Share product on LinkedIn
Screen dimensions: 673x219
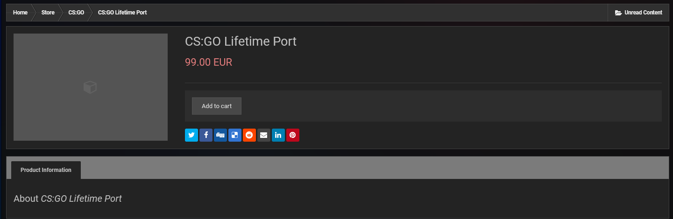point(278,135)
